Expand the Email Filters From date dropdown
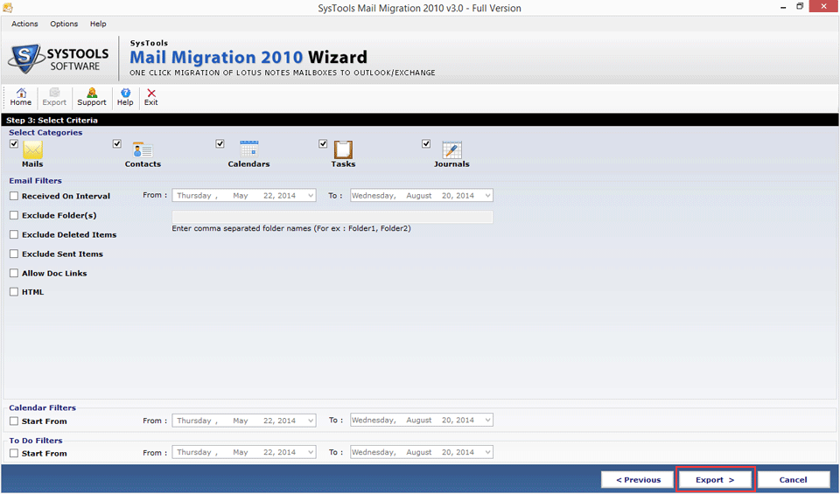The height and width of the screenshot is (494, 840). pyautogui.click(x=310, y=196)
